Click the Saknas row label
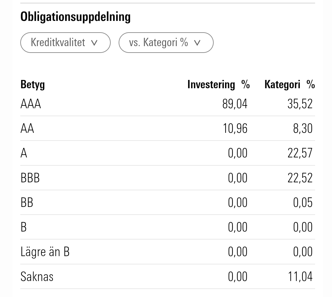 pos(37,276)
